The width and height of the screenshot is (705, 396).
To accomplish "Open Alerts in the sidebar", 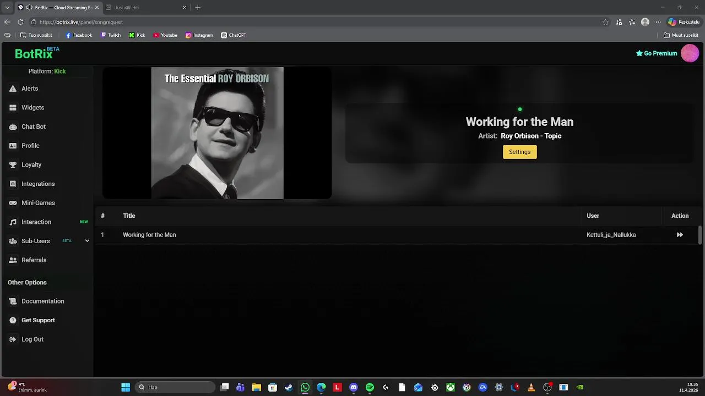I will tap(29, 89).
